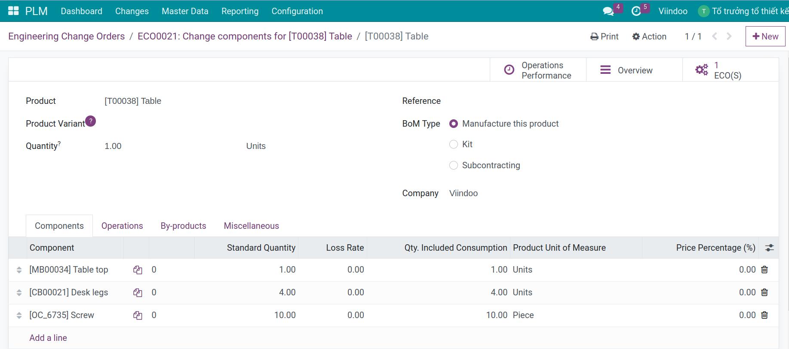This screenshot has width=789, height=349.
Task: Select the Components tab
Action: point(59,226)
